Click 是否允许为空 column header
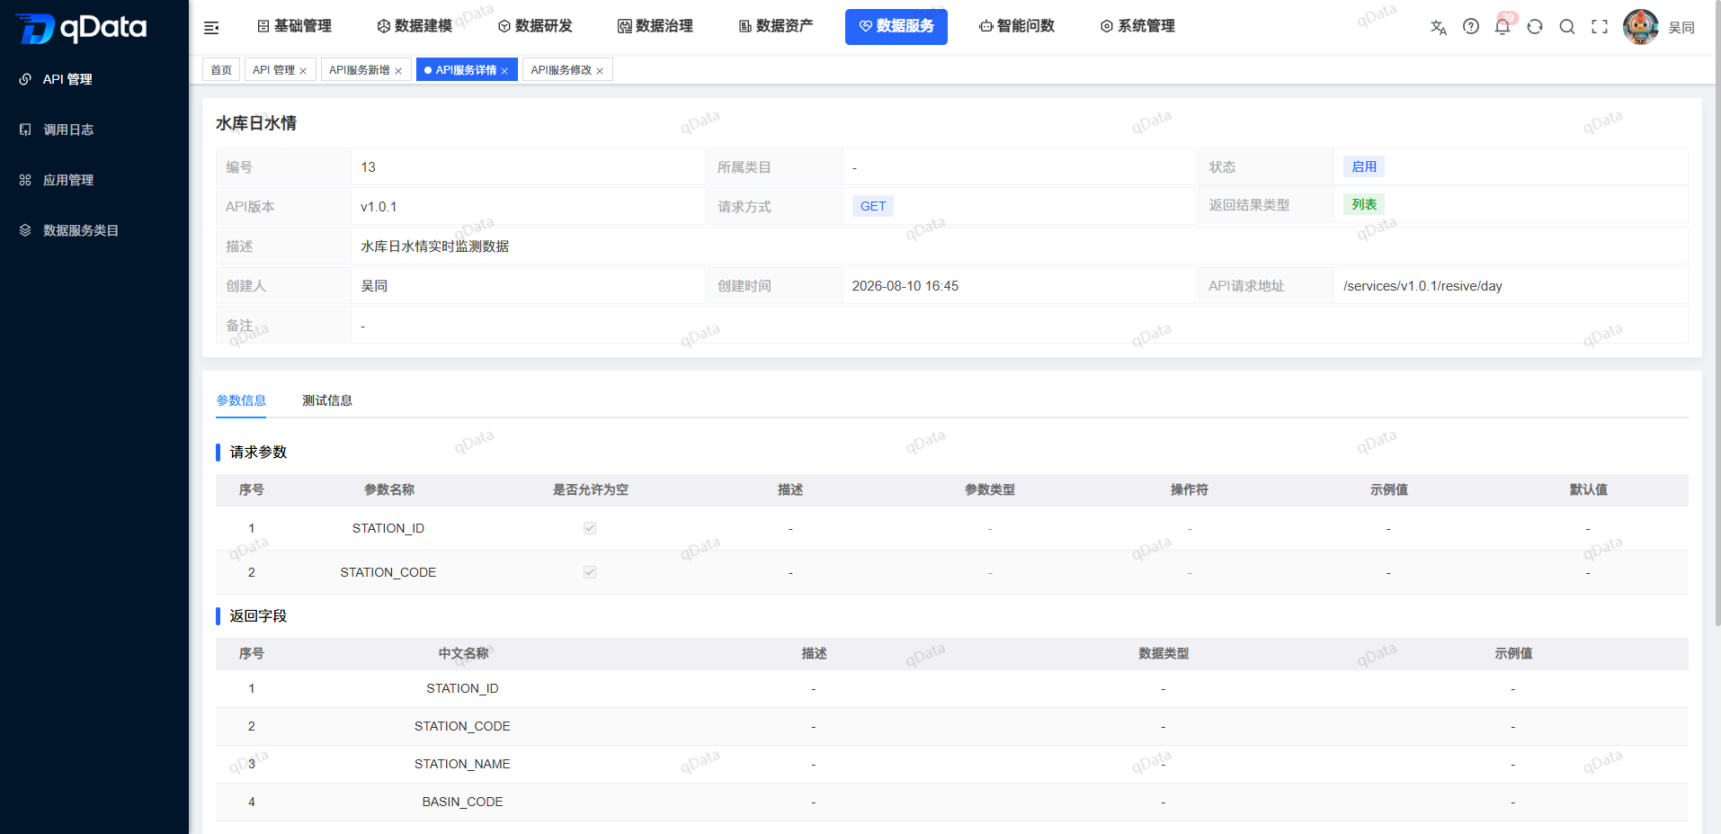 click(590, 489)
